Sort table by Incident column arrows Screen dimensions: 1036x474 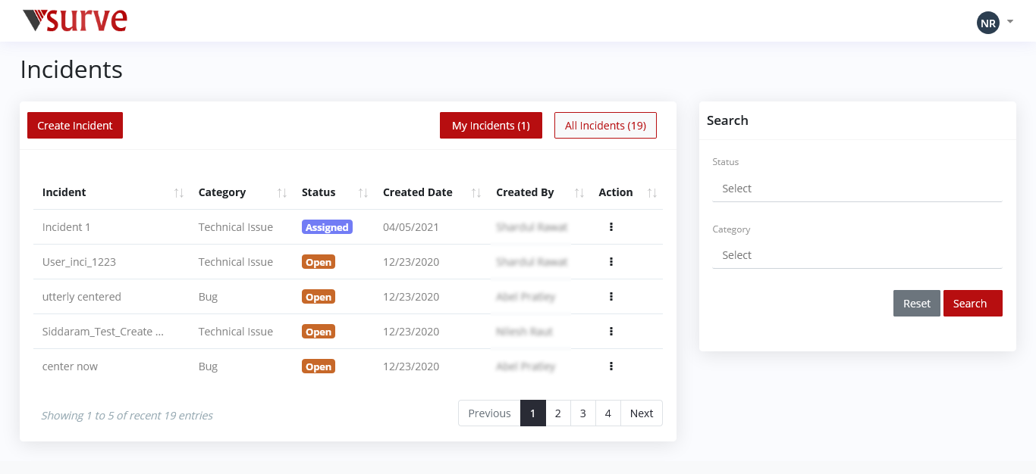(179, 193)
